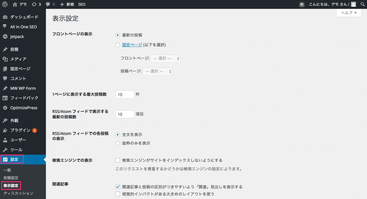Click the ツール wrench icon

[x=5, y=150]
